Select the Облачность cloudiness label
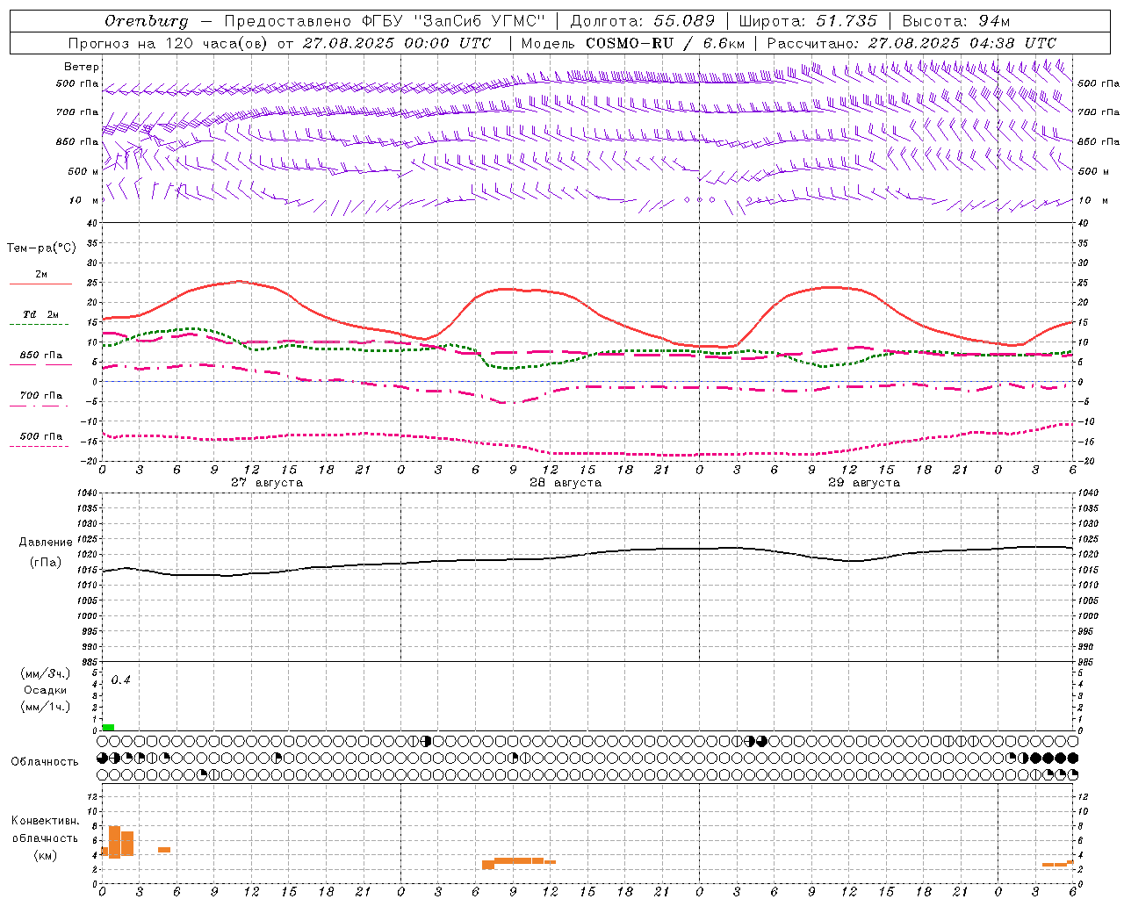The image size is (1124, 899). (45, 762)
